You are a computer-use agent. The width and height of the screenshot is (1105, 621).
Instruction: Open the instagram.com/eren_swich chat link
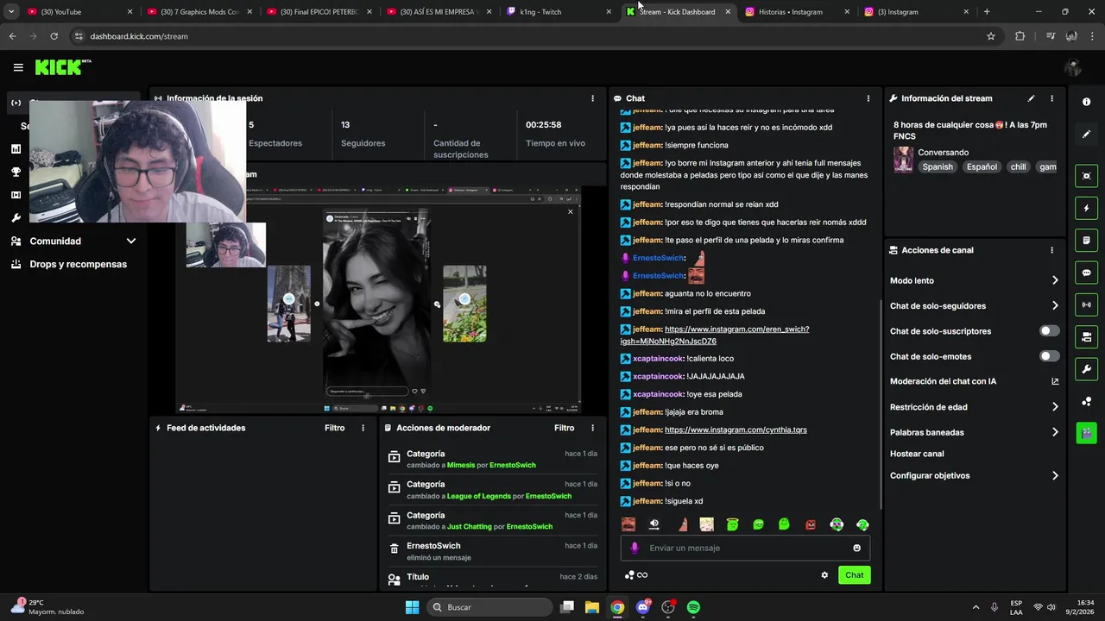(x=715, y=335)
